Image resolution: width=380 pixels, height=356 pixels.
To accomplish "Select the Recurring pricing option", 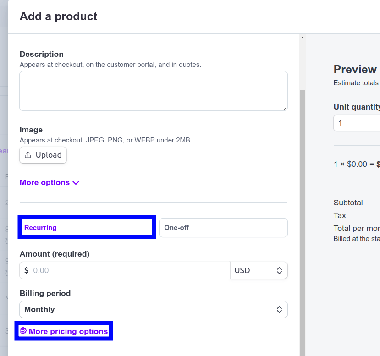I will 87,227.
